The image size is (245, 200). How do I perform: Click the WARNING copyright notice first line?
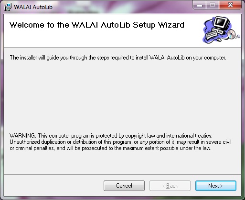pos(111,136)
